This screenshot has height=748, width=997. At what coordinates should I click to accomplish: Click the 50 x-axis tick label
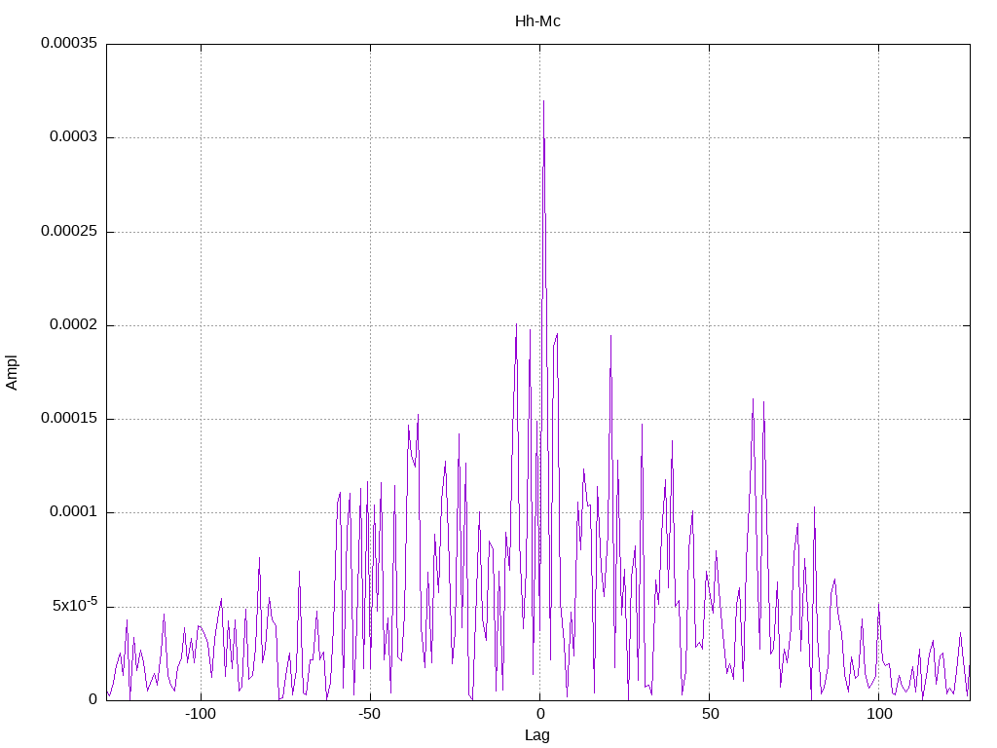(710, 714)
